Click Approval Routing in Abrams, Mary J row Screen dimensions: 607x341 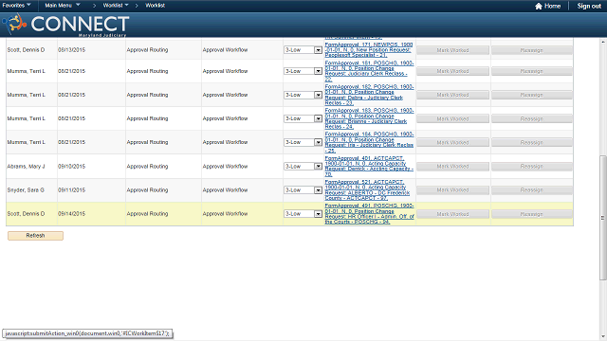[148, 167]
